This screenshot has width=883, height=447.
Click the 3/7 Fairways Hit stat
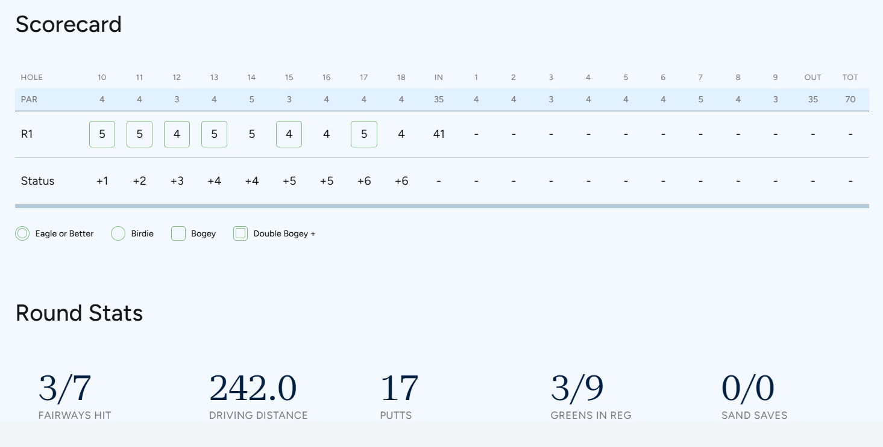coord(65,389)
